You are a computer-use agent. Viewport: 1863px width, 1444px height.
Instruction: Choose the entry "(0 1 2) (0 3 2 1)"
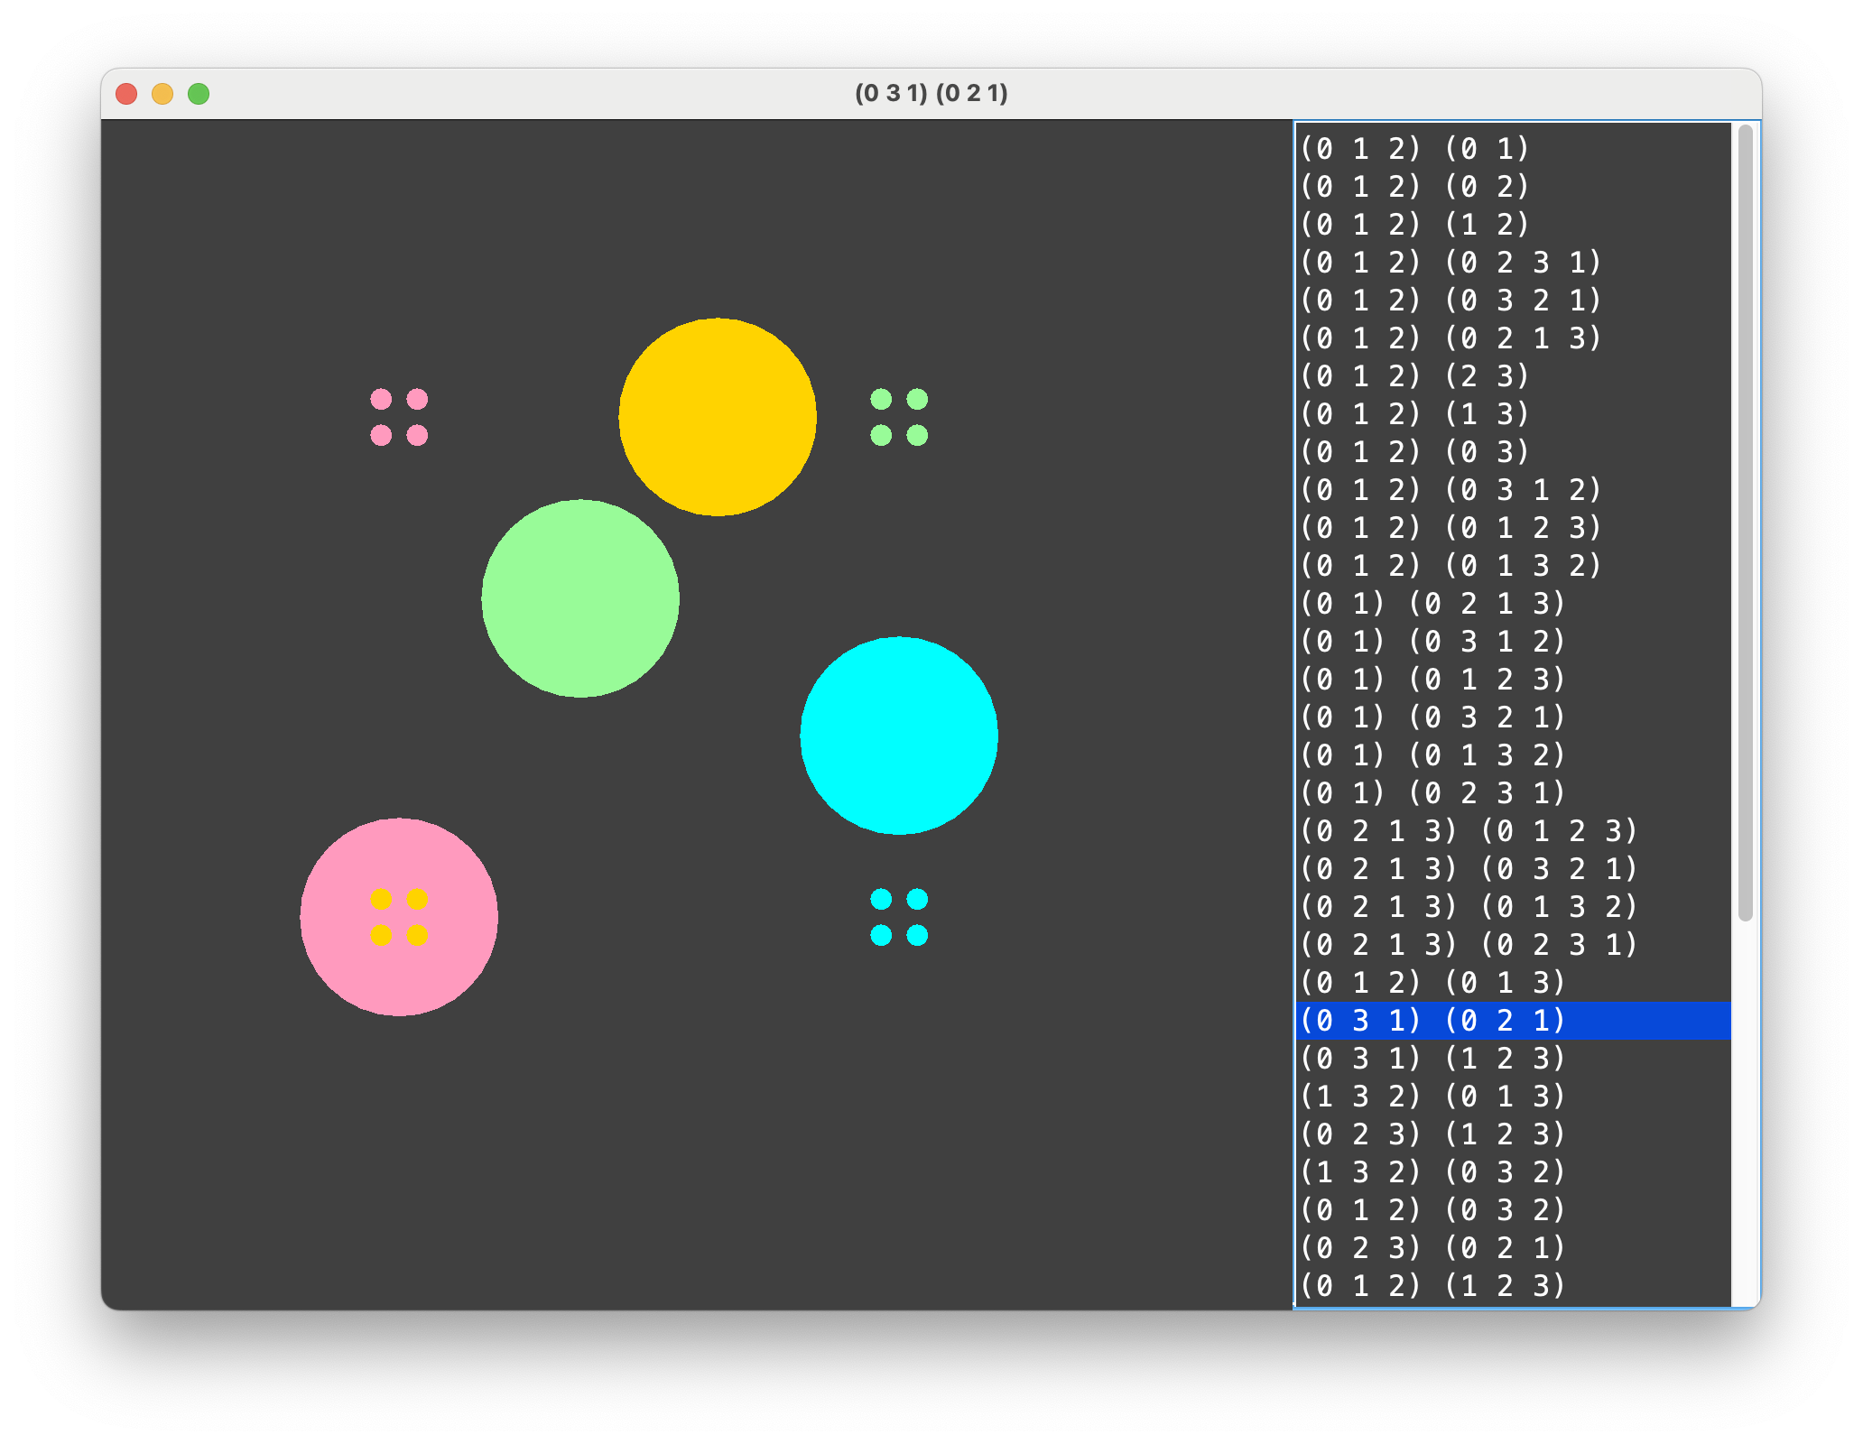pyautogui.click(x=1513, y=300)
